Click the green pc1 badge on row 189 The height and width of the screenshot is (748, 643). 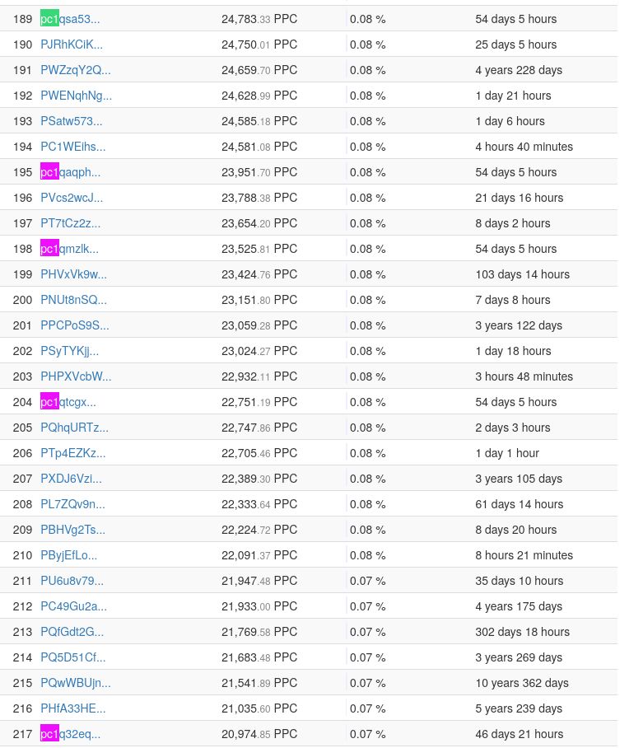point(49,19)
